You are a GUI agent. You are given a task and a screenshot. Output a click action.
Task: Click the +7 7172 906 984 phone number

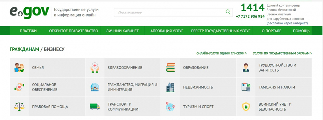click(x=250, y=16)
